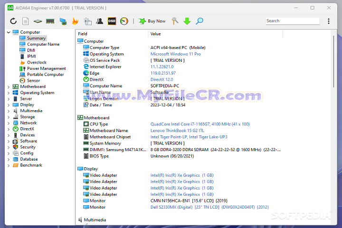Select the BIOS Type row

tap(179, 156)
